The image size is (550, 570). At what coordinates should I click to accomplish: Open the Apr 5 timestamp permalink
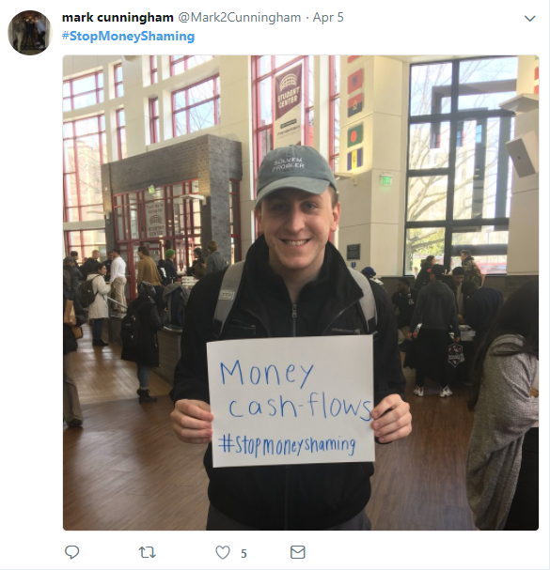pyautogui.click(x=328, y=18)
